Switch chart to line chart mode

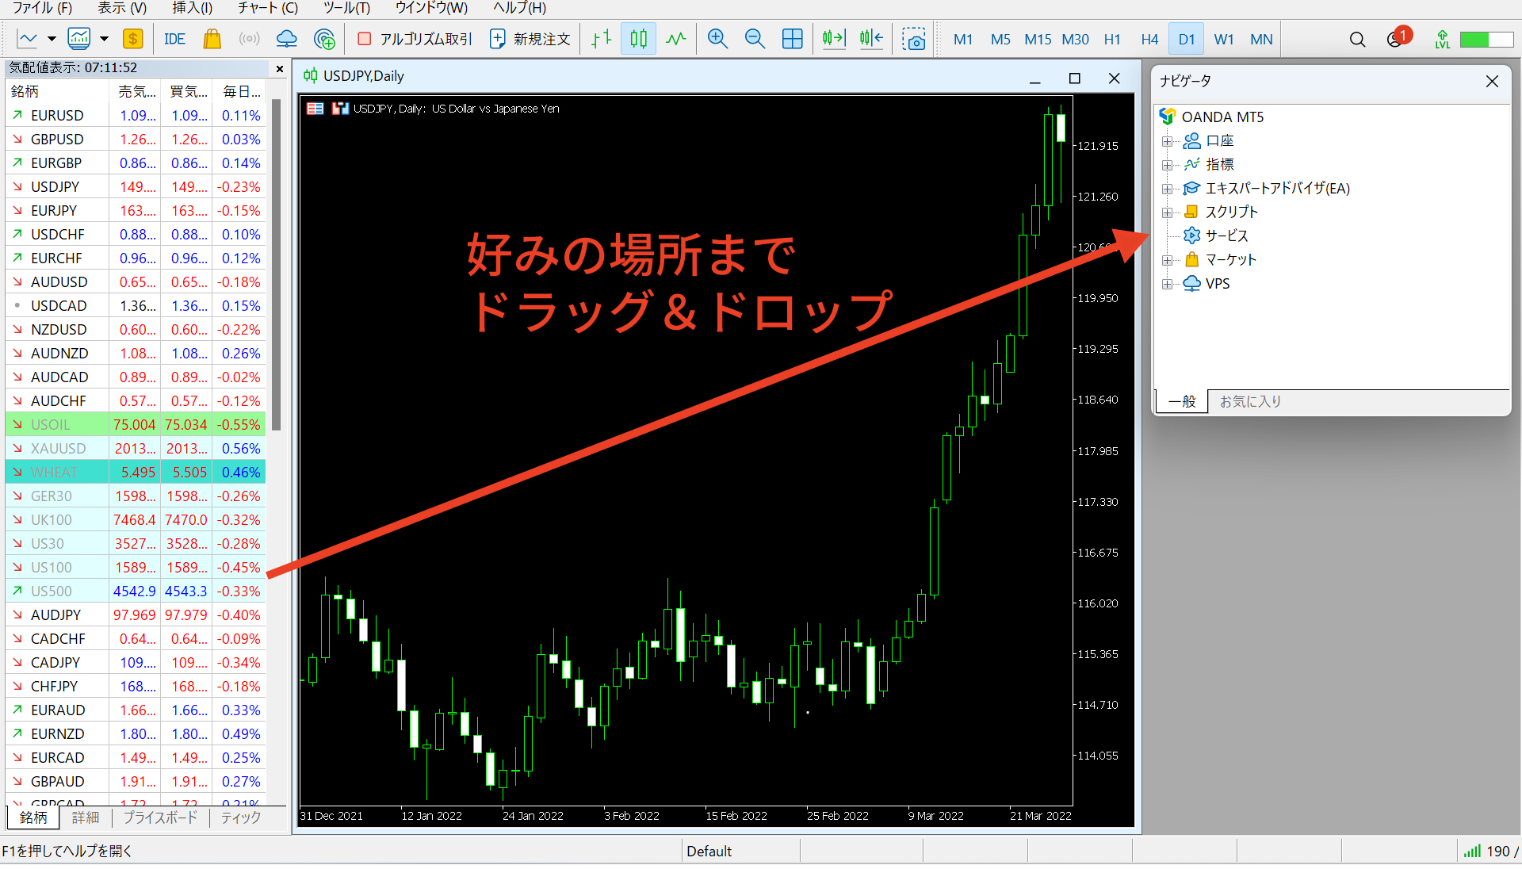tap(675, 39)
